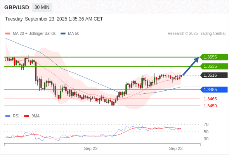
Task: Toggle the MA 20 + Bollinger Bands legend label
Action: 34,34
